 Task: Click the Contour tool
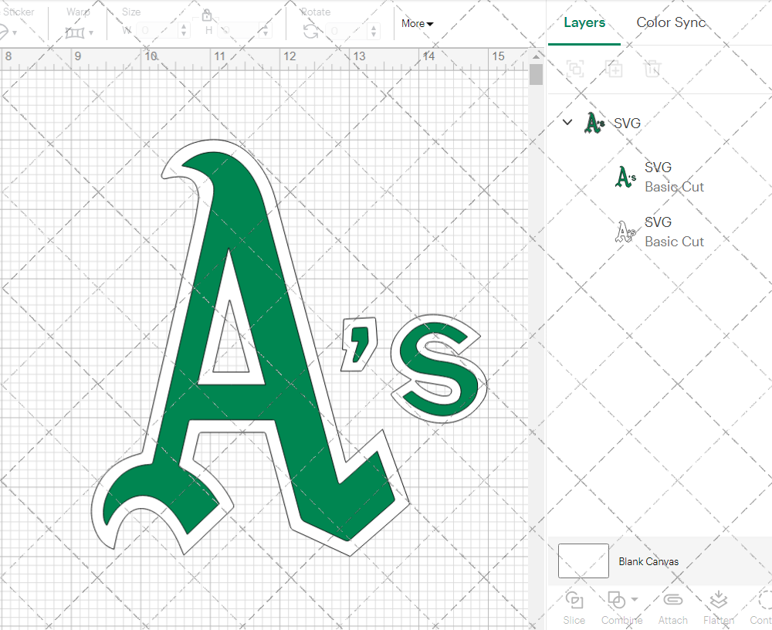(761, 608)
